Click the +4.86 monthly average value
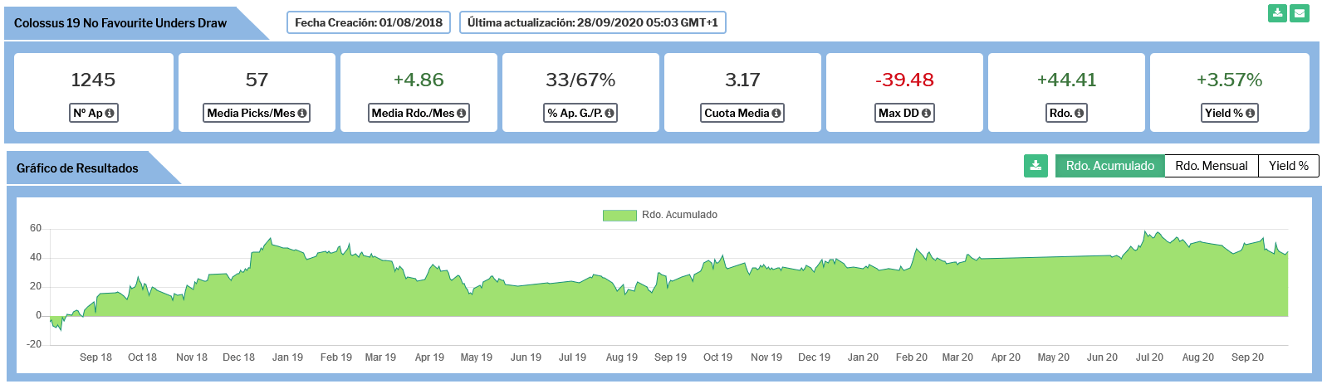Image resolution: width=1322 pixels, height=384 pixels. 419,80
